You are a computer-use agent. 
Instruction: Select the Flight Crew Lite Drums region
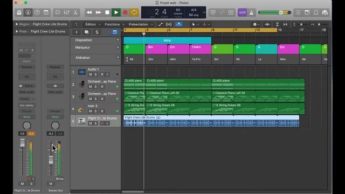pos(211,121)
